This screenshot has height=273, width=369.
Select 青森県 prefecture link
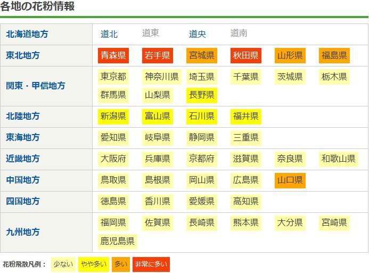click(113, 55)
